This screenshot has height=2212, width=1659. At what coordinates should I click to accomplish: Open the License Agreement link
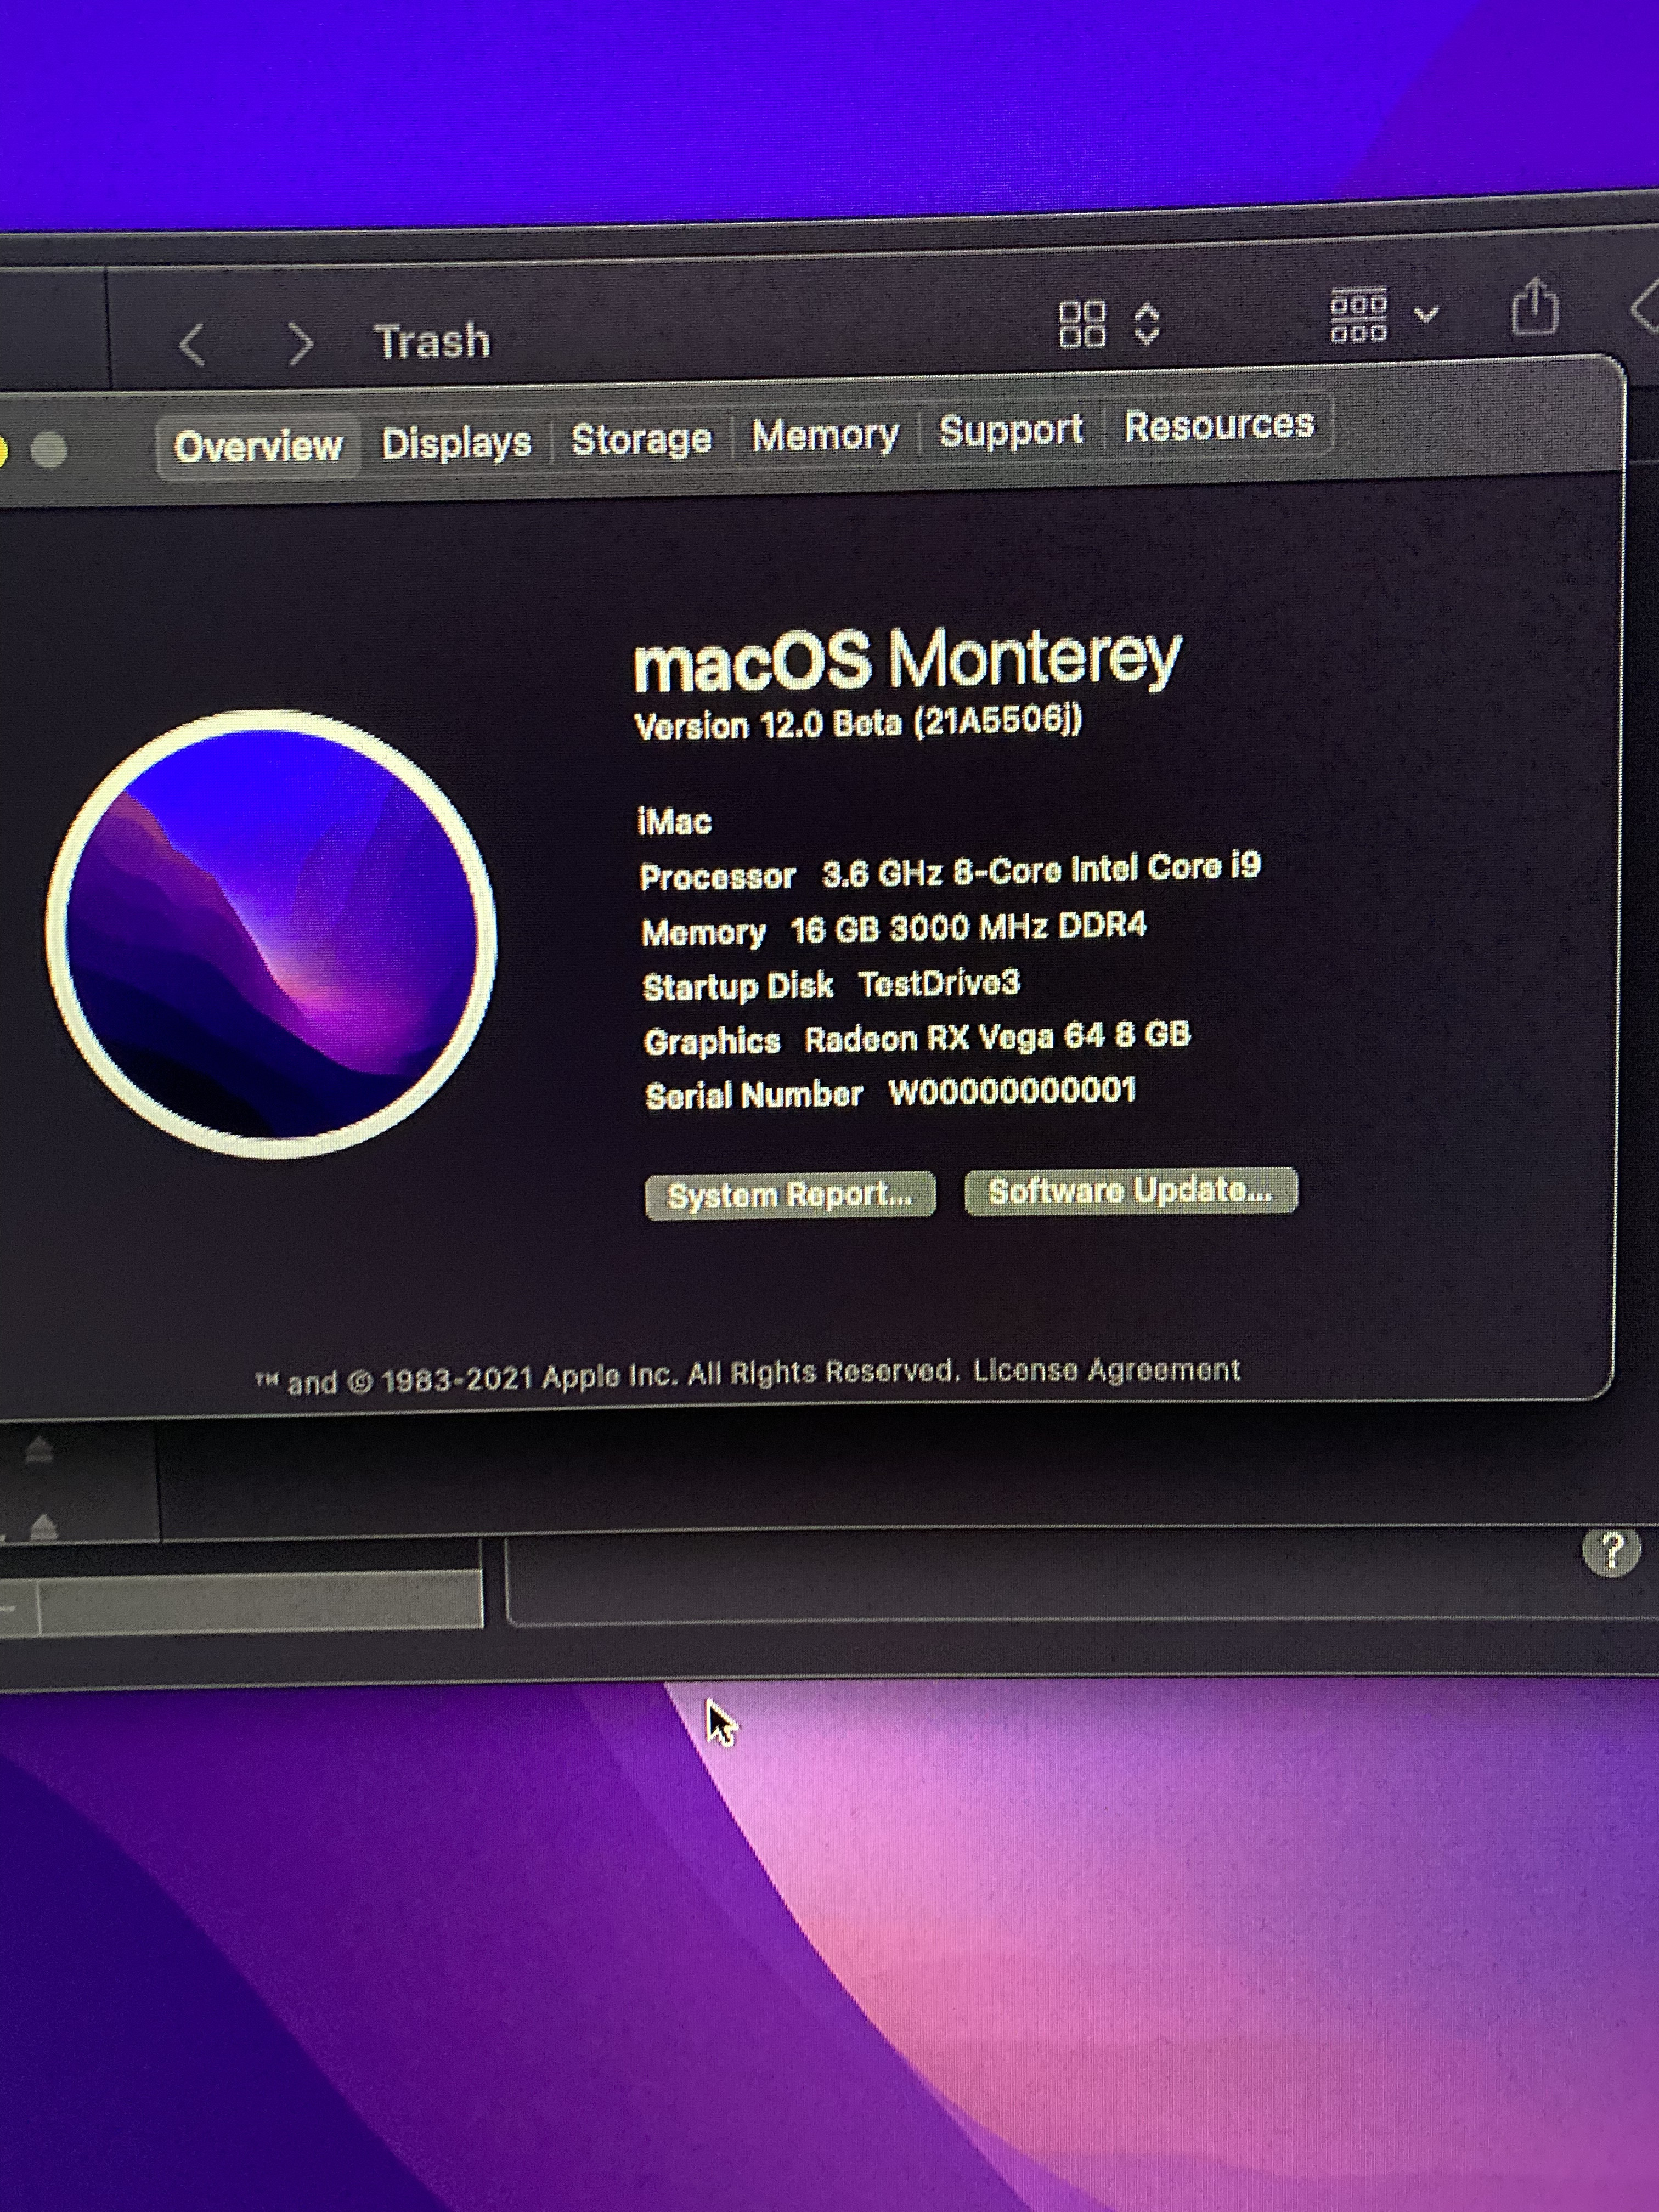tap(1106, 1370)
